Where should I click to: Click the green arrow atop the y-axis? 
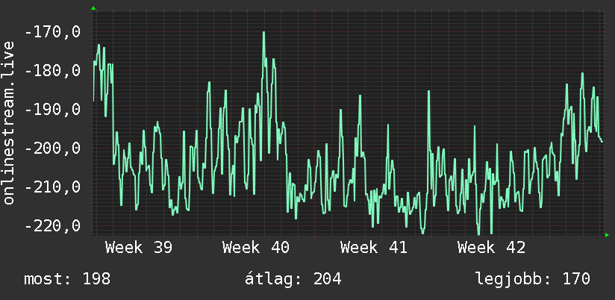(93, 8)
